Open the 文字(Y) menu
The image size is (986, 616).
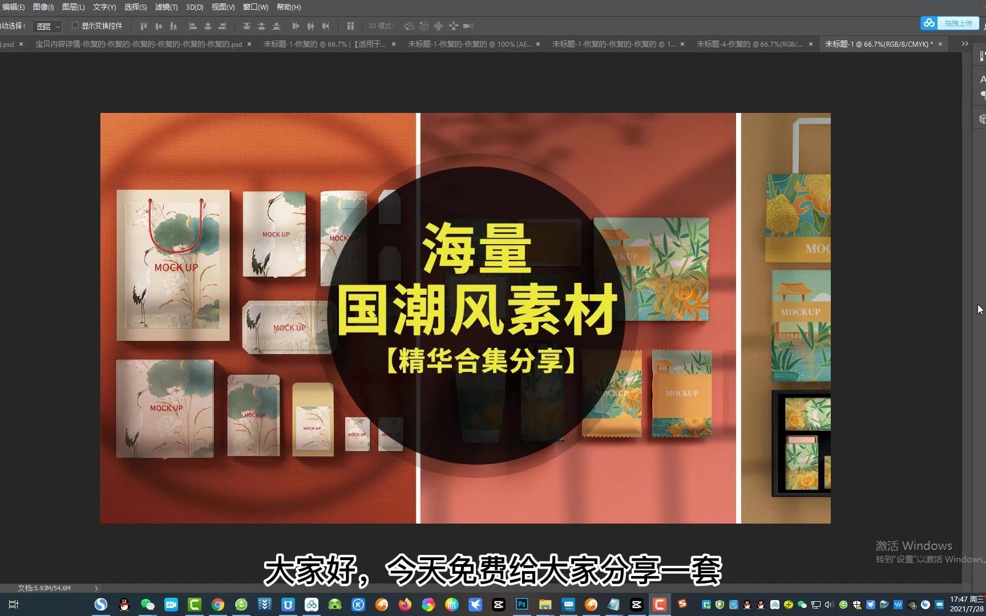(104, 7)
